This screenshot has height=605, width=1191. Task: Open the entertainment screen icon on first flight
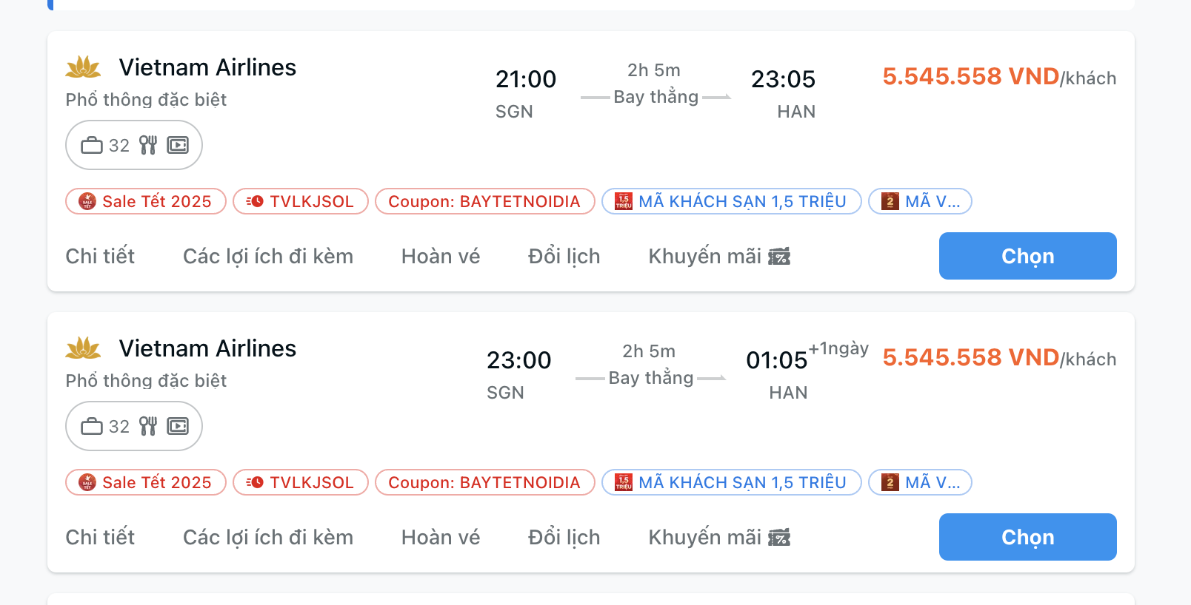click(176, 145)
